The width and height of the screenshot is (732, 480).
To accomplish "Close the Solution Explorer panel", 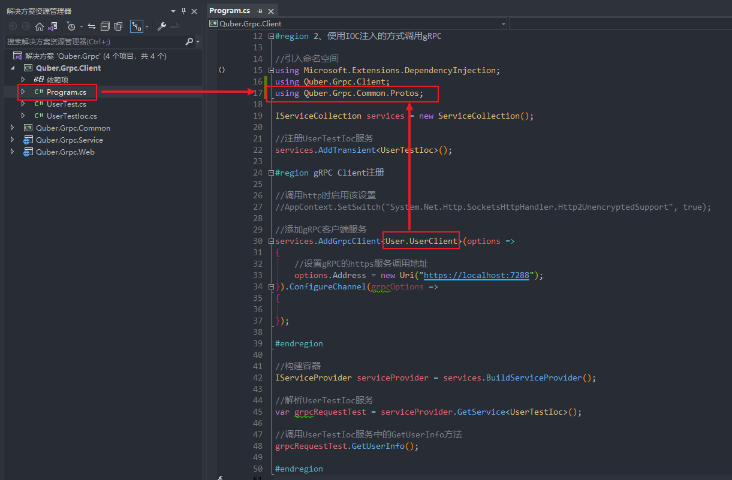I will 195,11.
